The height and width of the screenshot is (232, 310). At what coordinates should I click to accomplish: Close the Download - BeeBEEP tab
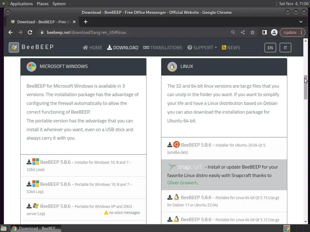tap(74, 22)
